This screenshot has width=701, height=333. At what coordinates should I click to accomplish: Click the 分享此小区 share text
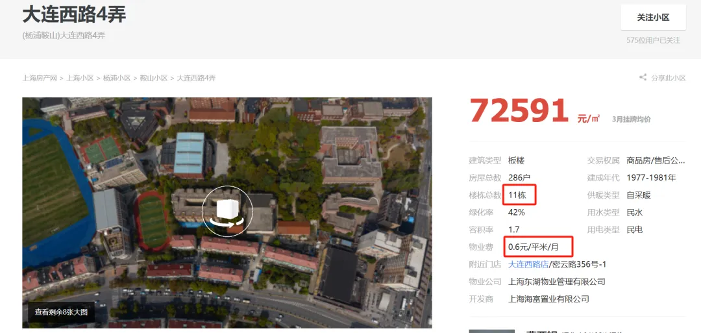tap(669, 78)
